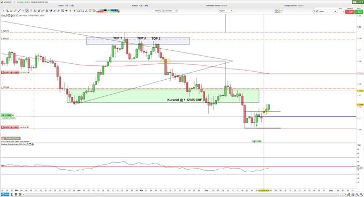Activate the magnifier zoom tool

coord(7,11)
